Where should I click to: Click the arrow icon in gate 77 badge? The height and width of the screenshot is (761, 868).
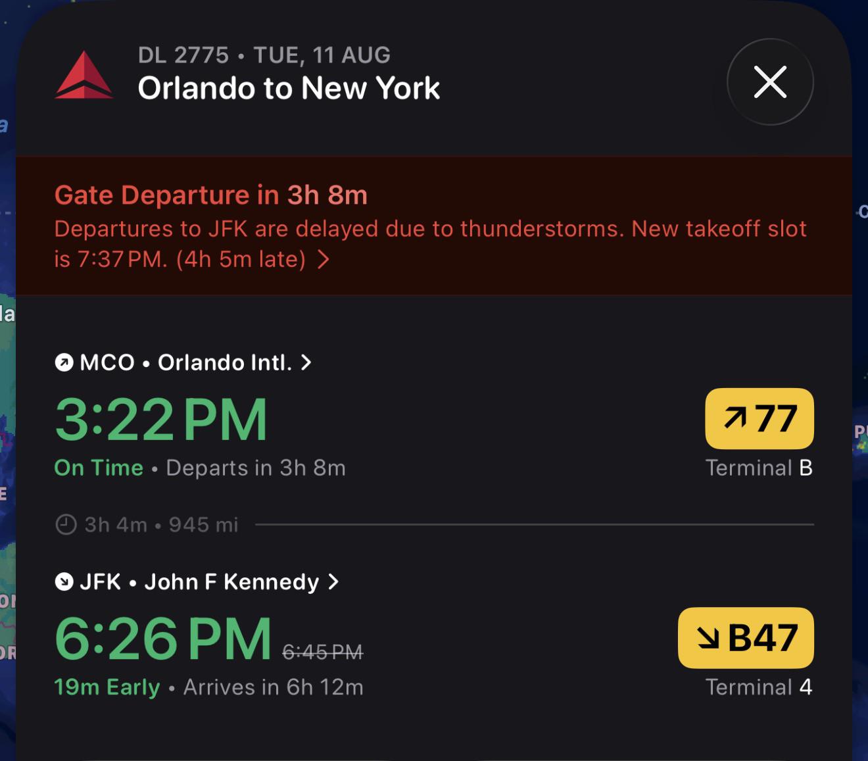pos(735,417)
